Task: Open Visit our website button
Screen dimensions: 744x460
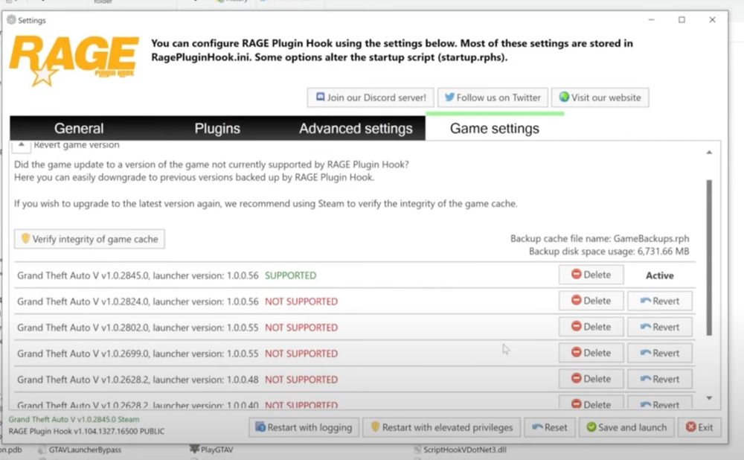Action: pos(600,98)
